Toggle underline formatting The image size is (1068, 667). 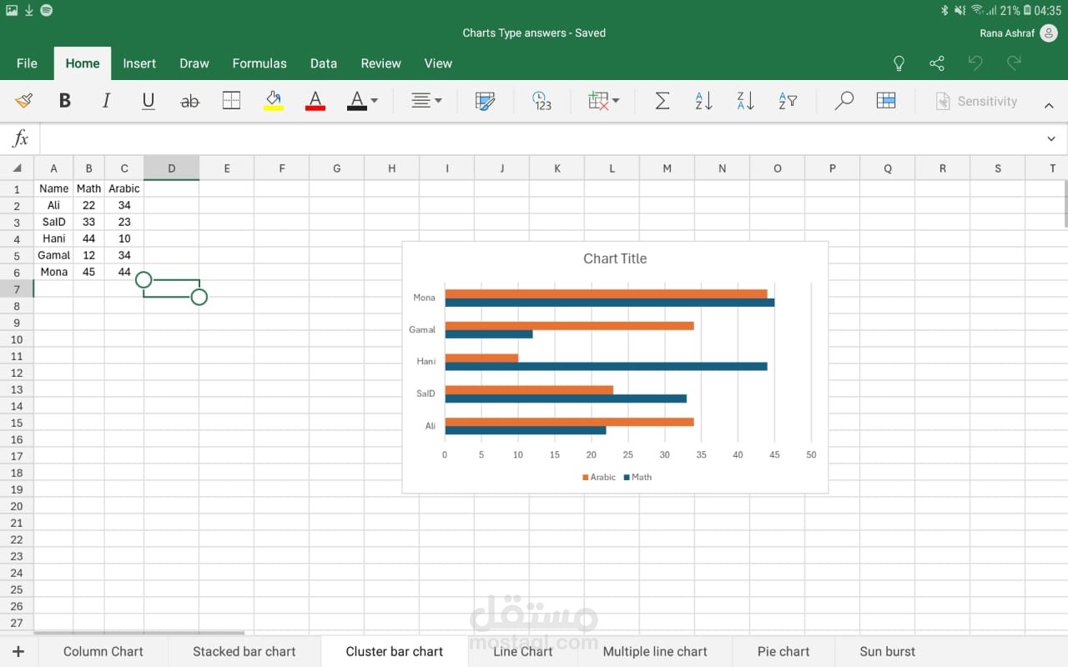point(149,101)
